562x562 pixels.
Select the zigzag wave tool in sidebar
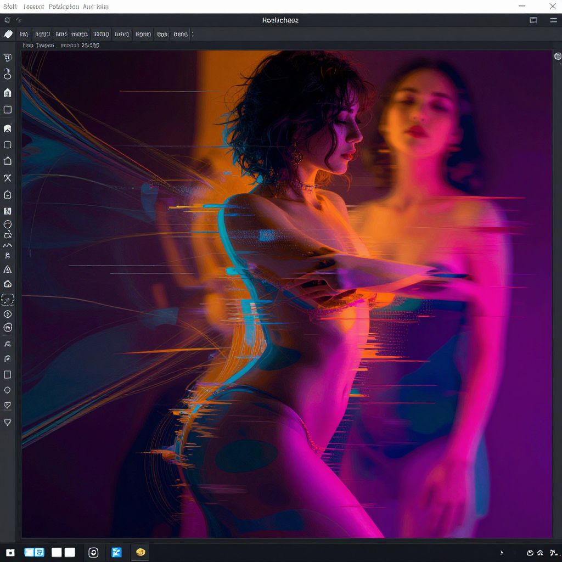coord(8,245)
